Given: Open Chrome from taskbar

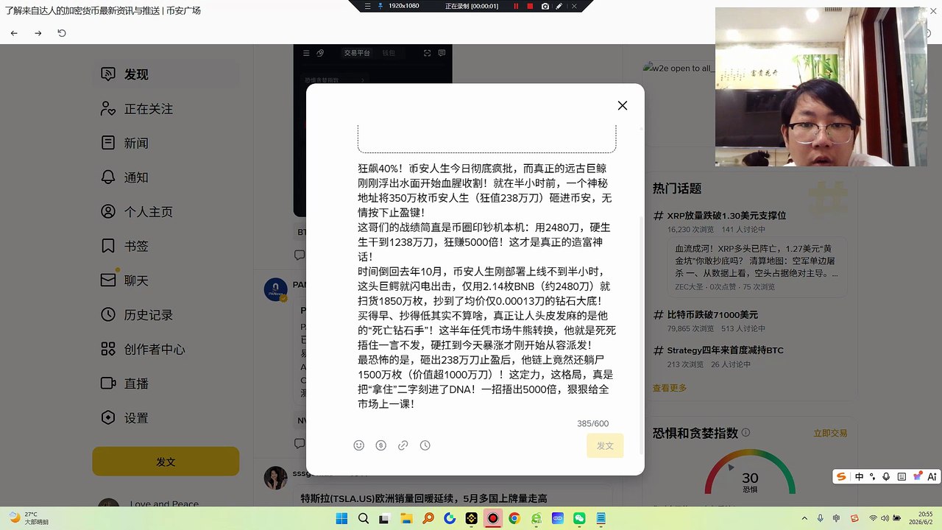Looking at the screenshot, I should coord(514,518).
